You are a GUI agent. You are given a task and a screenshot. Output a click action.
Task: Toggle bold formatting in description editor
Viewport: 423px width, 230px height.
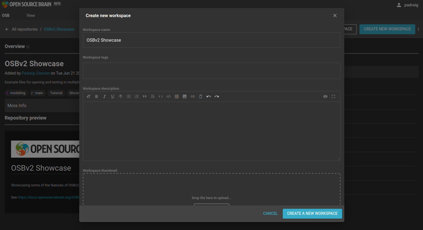tap(96, 97)
